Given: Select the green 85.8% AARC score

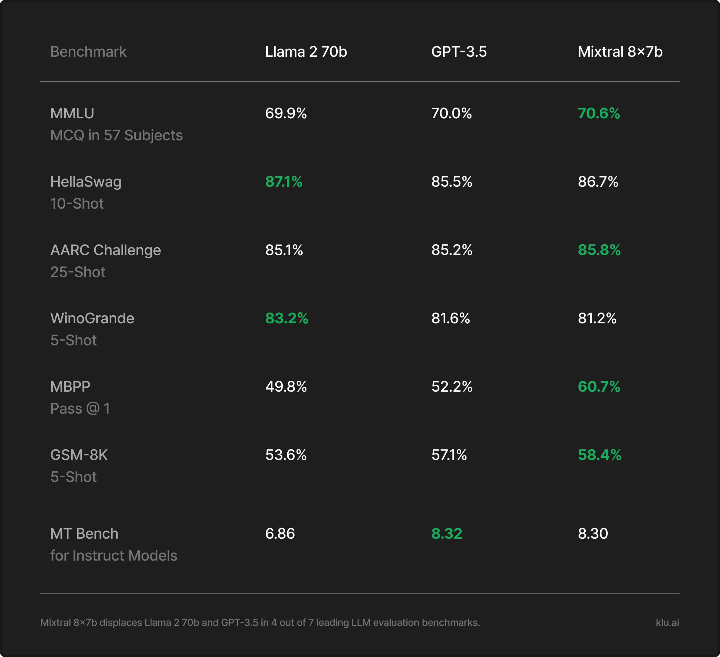Looking at the screenshot, I should [x=599, y=250].
